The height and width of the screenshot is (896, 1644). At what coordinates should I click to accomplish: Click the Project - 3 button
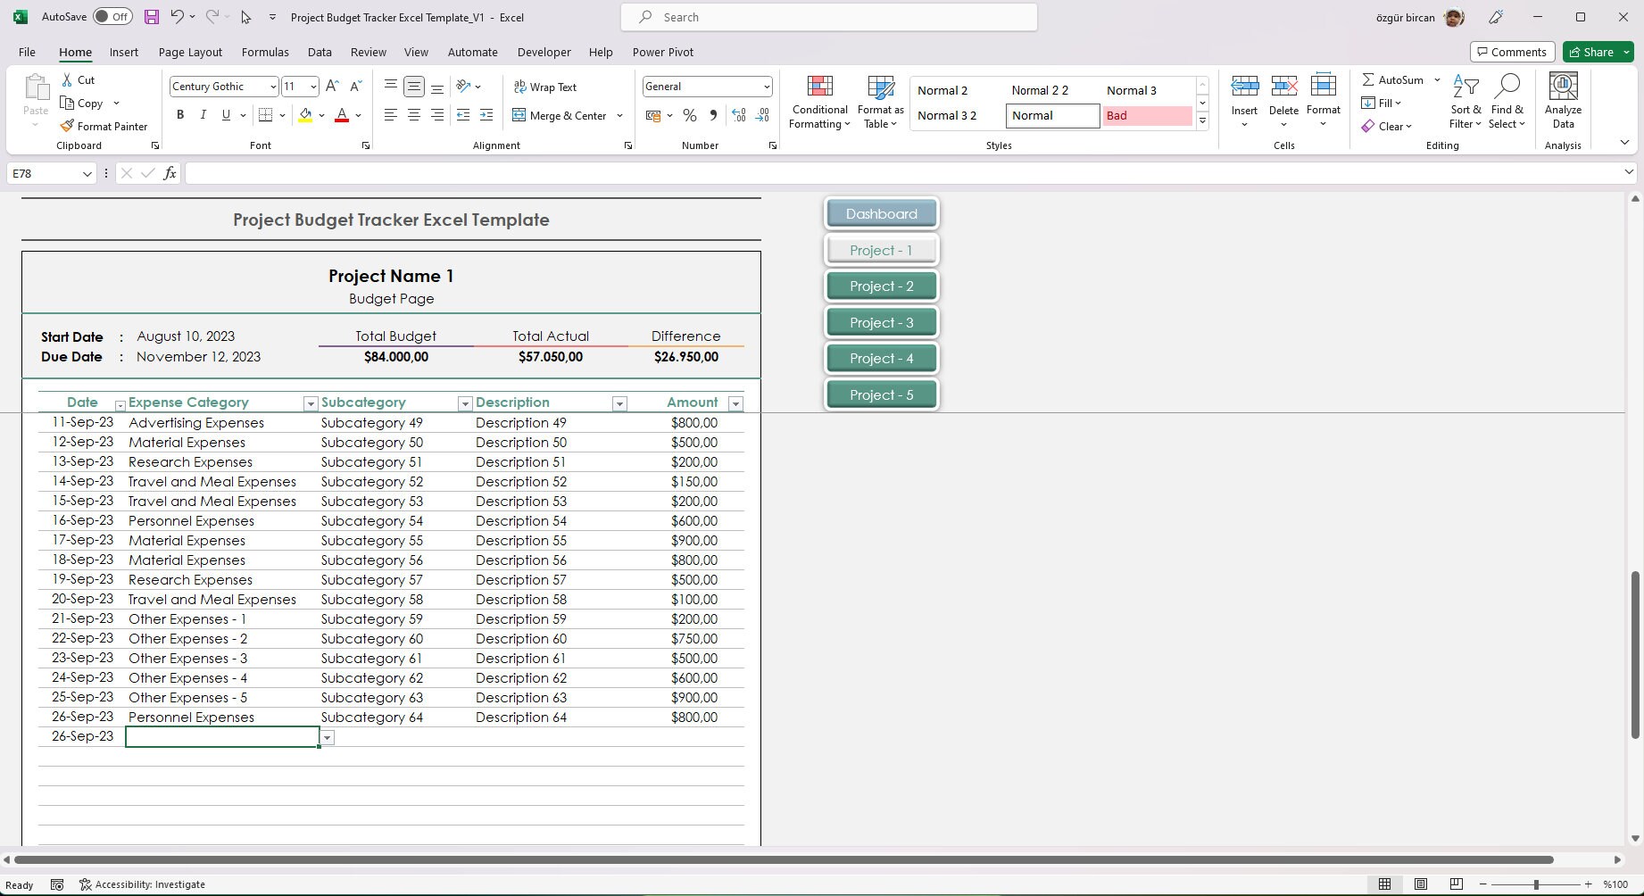[x=881, y=321]
